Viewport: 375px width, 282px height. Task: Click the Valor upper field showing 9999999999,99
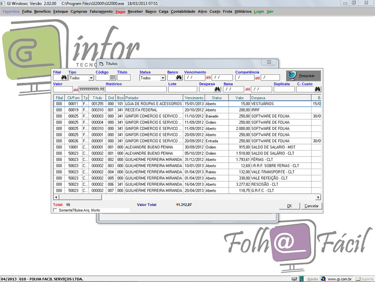click(91, 89)
